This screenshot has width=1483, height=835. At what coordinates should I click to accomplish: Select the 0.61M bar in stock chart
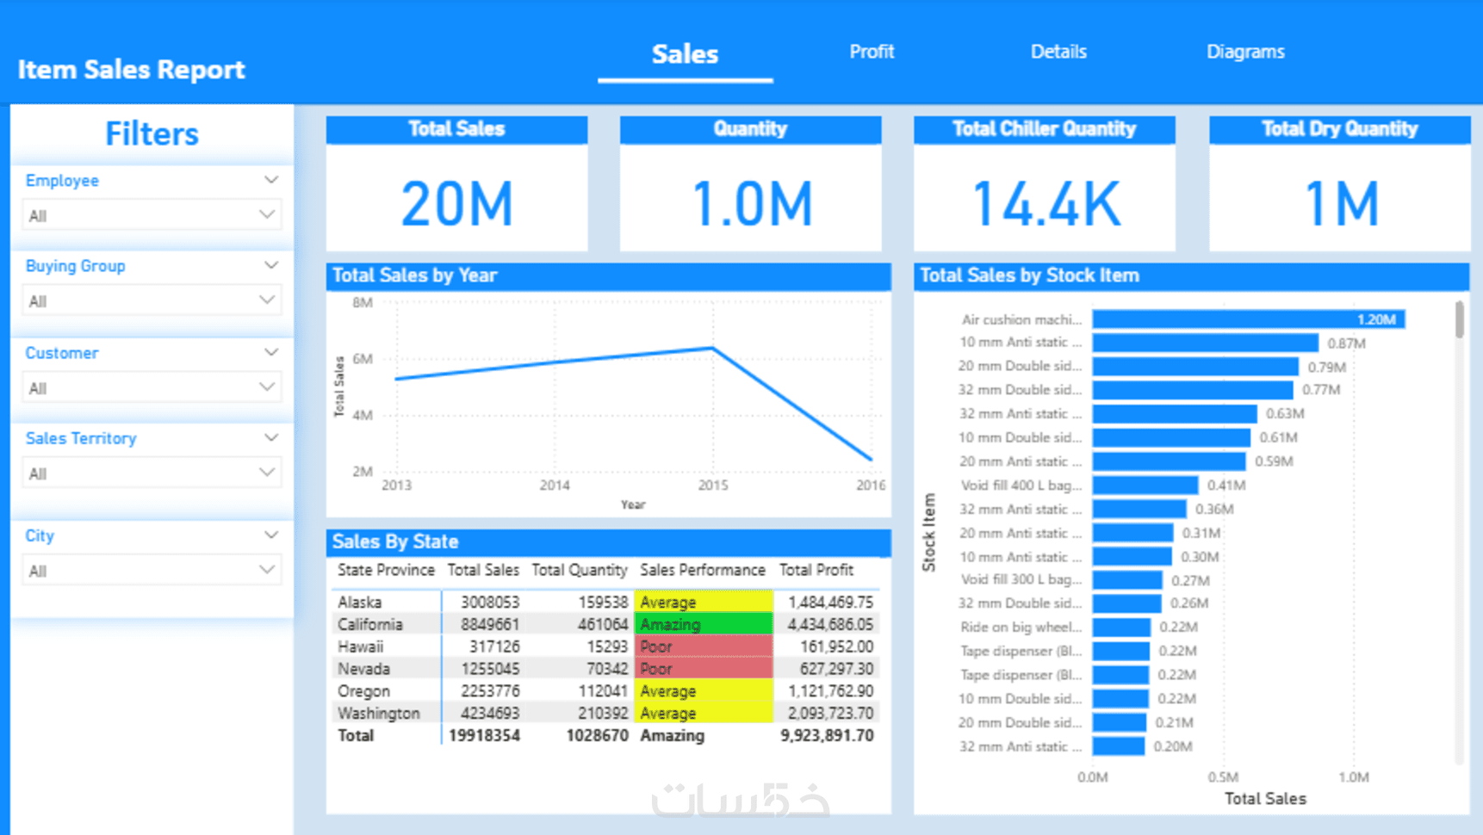[1171, 437]
